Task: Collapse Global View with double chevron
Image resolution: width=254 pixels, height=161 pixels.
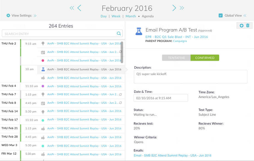Action: pos(245,16)
